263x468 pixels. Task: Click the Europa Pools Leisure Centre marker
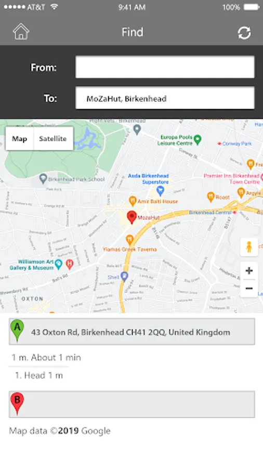pos(197,139)
